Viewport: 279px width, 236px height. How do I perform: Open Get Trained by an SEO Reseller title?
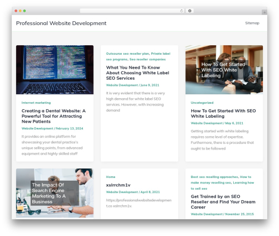(223, 202)
